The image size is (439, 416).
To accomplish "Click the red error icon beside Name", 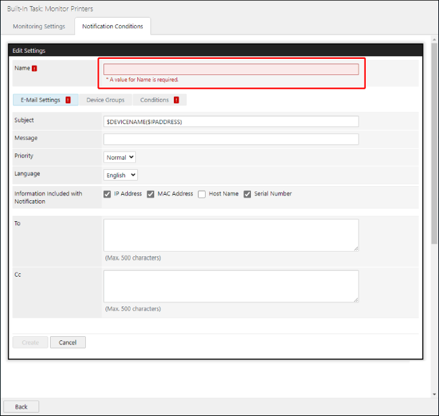I will point(34,68).
